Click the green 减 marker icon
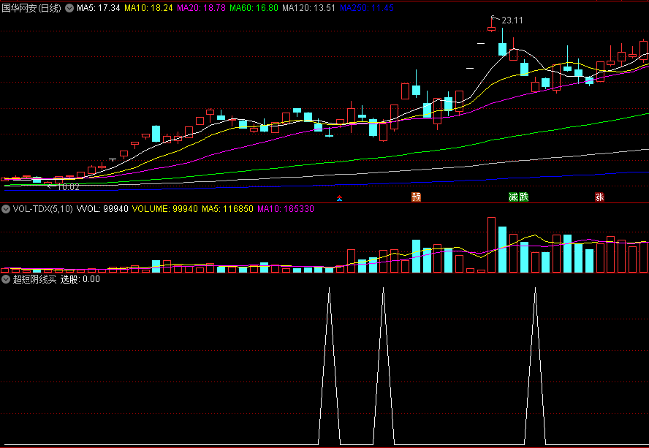 coord(514,197)
